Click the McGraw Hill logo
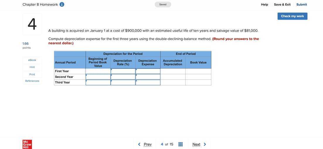The image size is (323, 149). tap(27, 144)
